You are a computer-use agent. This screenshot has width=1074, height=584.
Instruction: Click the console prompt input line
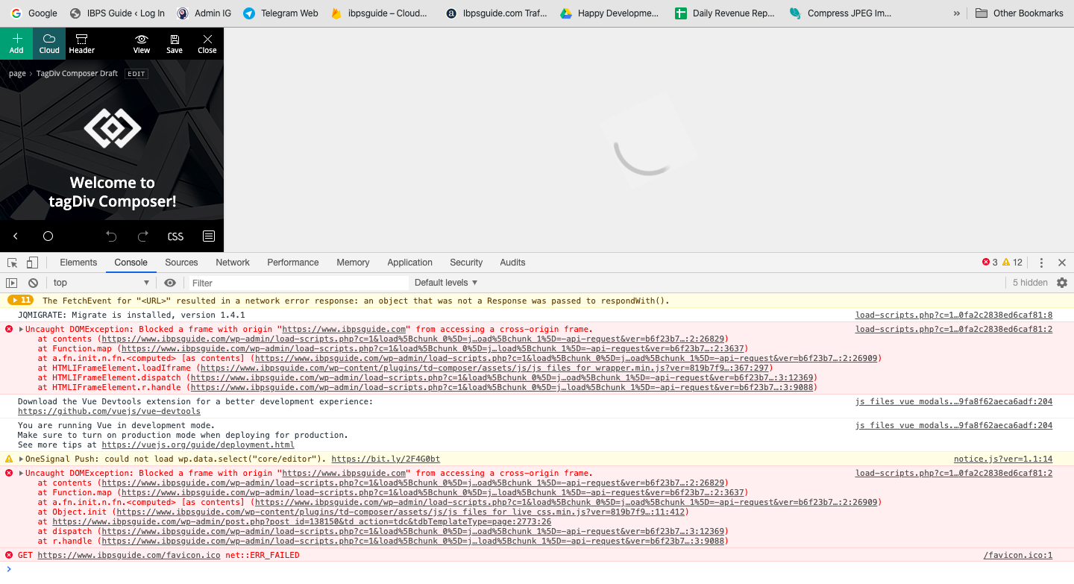tap(537, 570)
